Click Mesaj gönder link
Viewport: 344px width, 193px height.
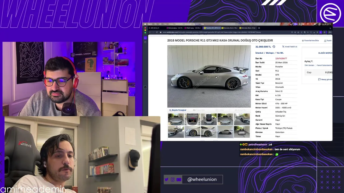(327, 79)
